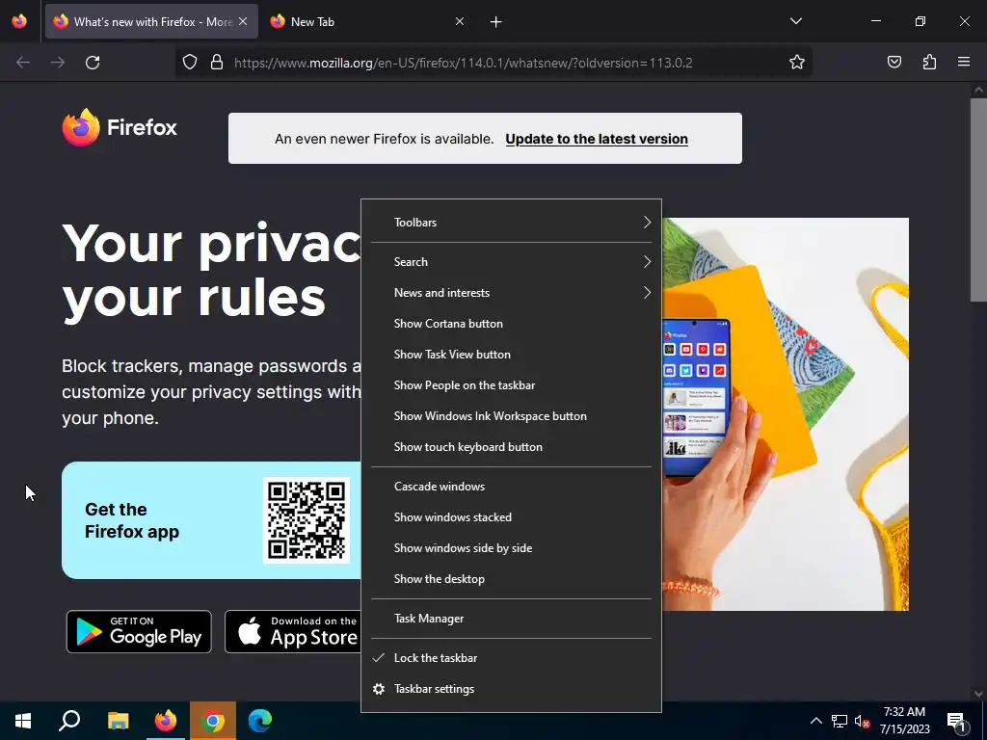
Task: Open the Save to Pocket icon
Action: [894, 63]
